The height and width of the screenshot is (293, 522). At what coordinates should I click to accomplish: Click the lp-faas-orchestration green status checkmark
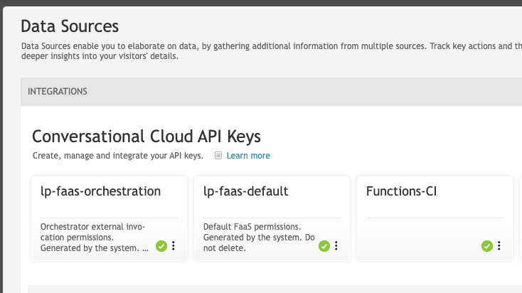click(161, 246)
